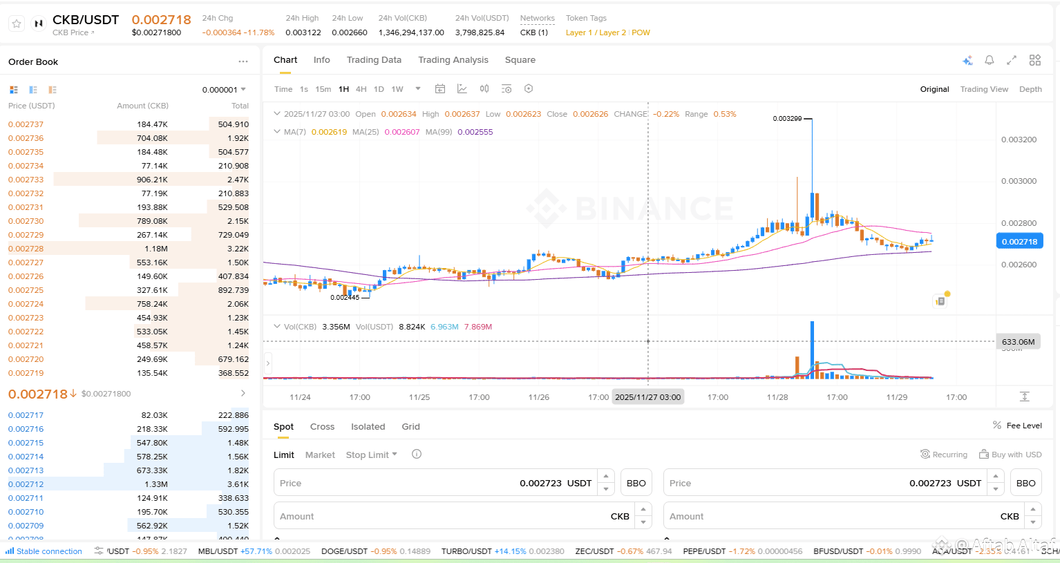Screen dimensions: 1060x563
Task: Open Stop Limit order type dropdown
Action: tap(372, 455)
